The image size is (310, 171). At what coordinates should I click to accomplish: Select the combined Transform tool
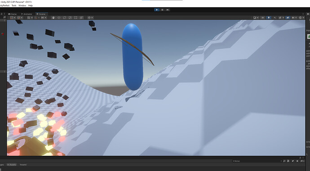pyautogui.click(x=81, y=17)
